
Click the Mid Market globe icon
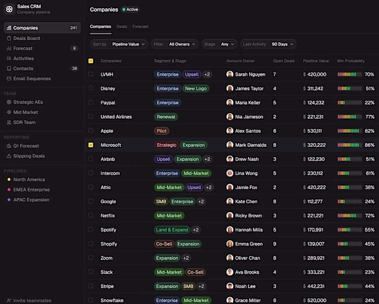coord(9,112)
